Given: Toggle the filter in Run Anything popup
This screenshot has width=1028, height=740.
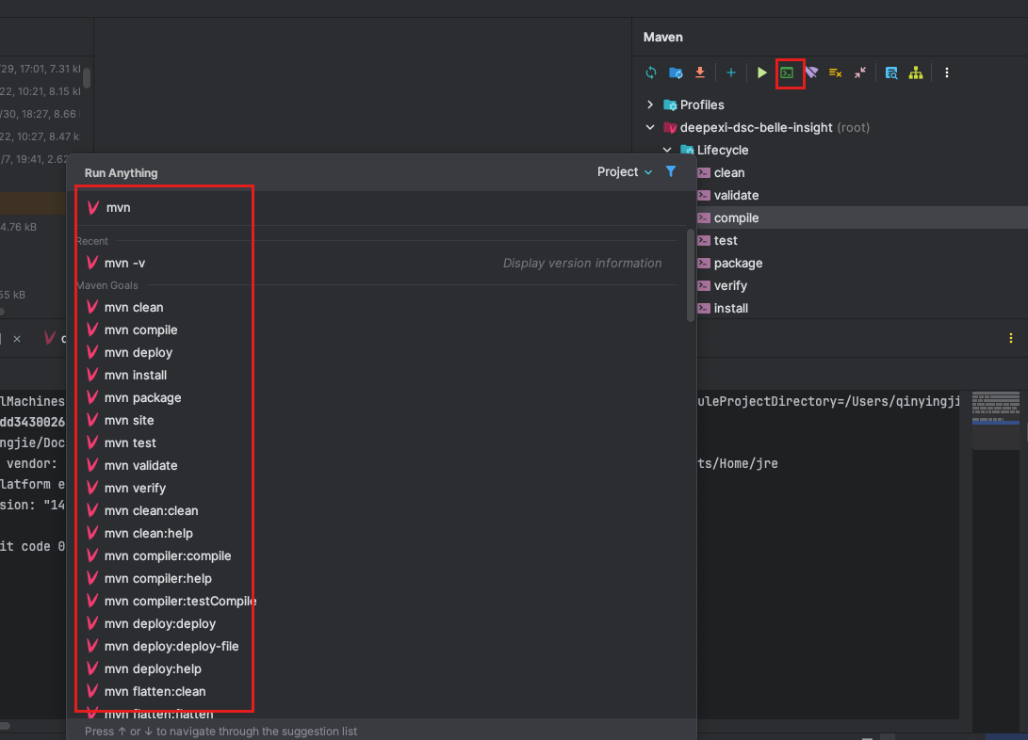Looking at the screenshot, I should pos(671,172).
